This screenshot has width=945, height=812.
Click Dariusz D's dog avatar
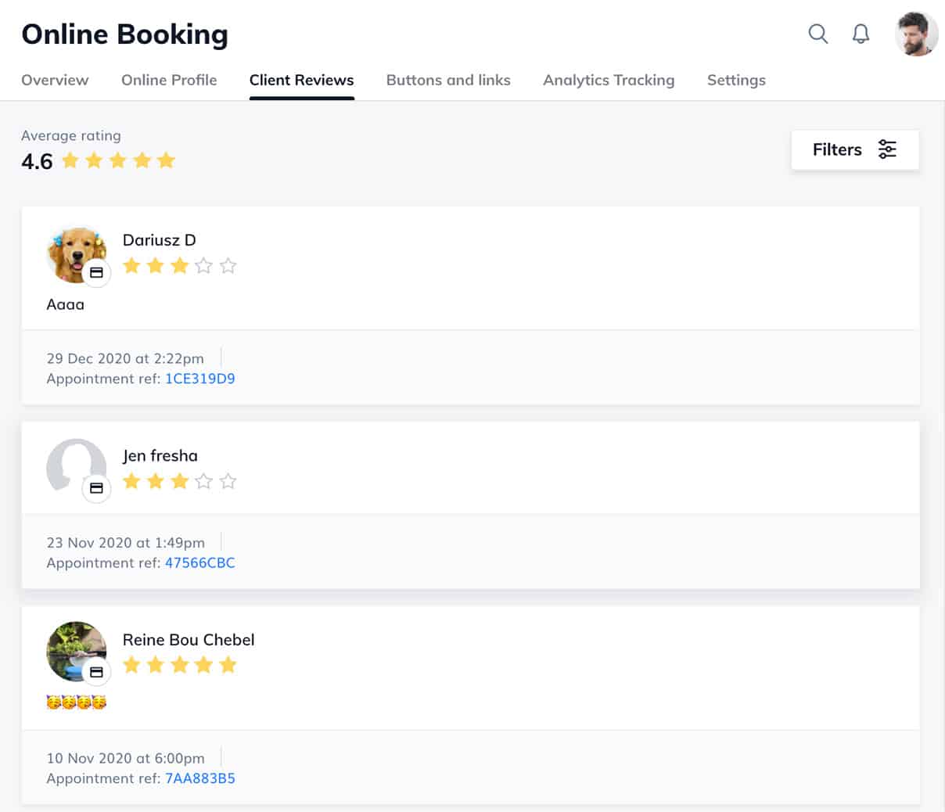pos(76,254)
